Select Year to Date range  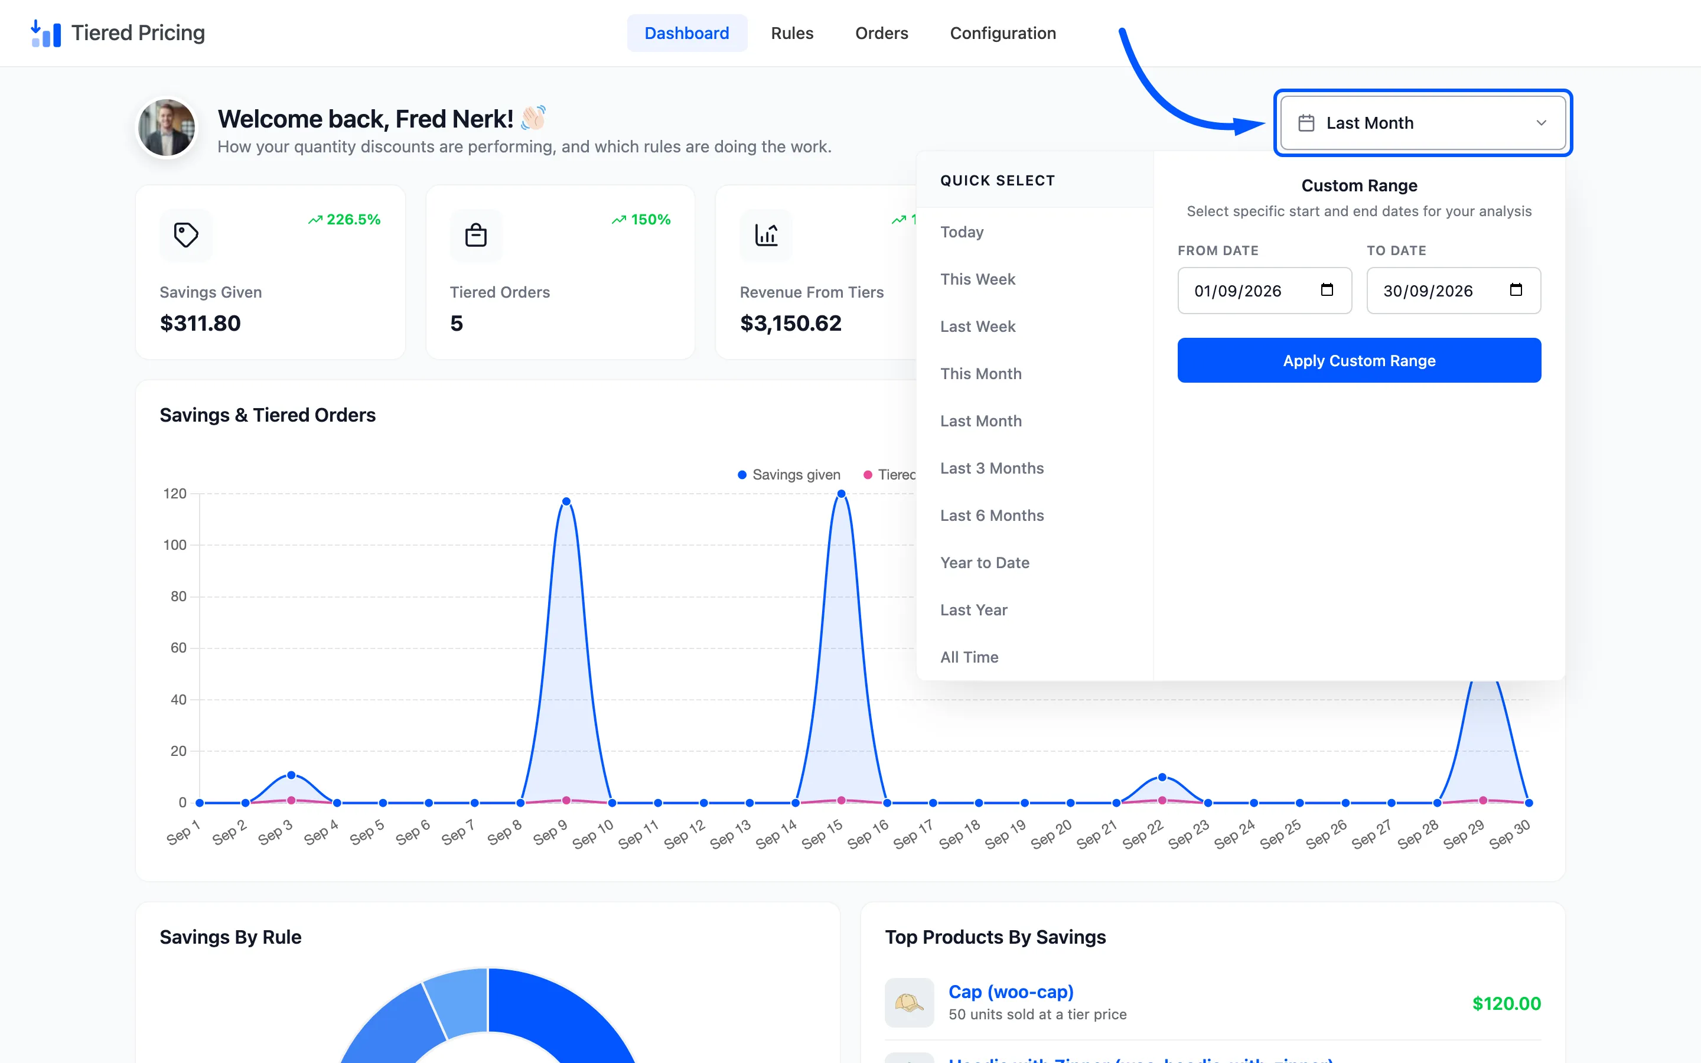point(1035,562)
